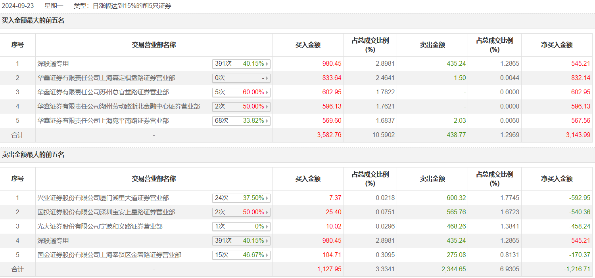The width and height of the screenshot is (595, 278).
Task: Expand 2次 50.00% dropdown for 国投证券
Action: [241, 212]
